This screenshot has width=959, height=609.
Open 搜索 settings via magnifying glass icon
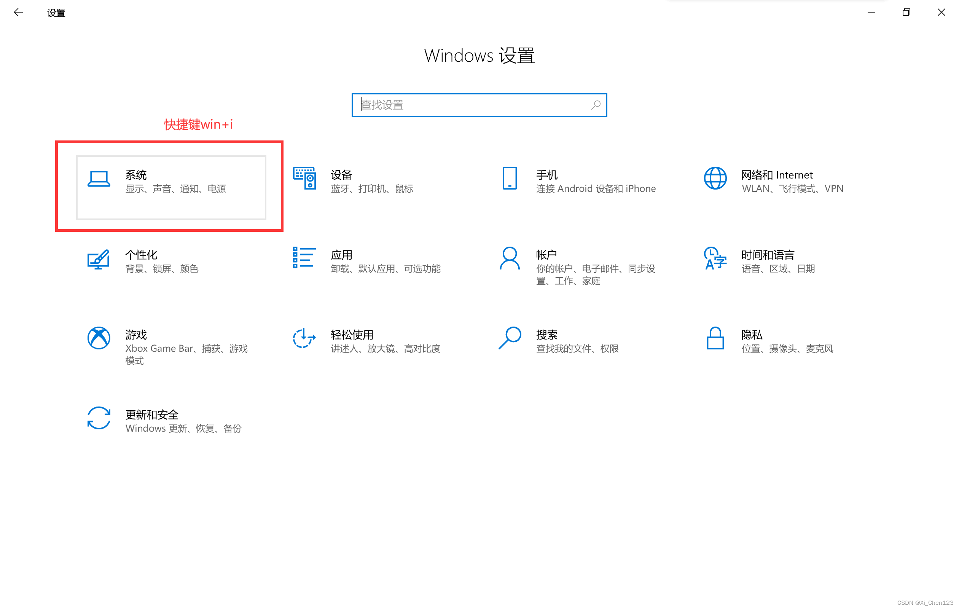(x=510, y=338)
